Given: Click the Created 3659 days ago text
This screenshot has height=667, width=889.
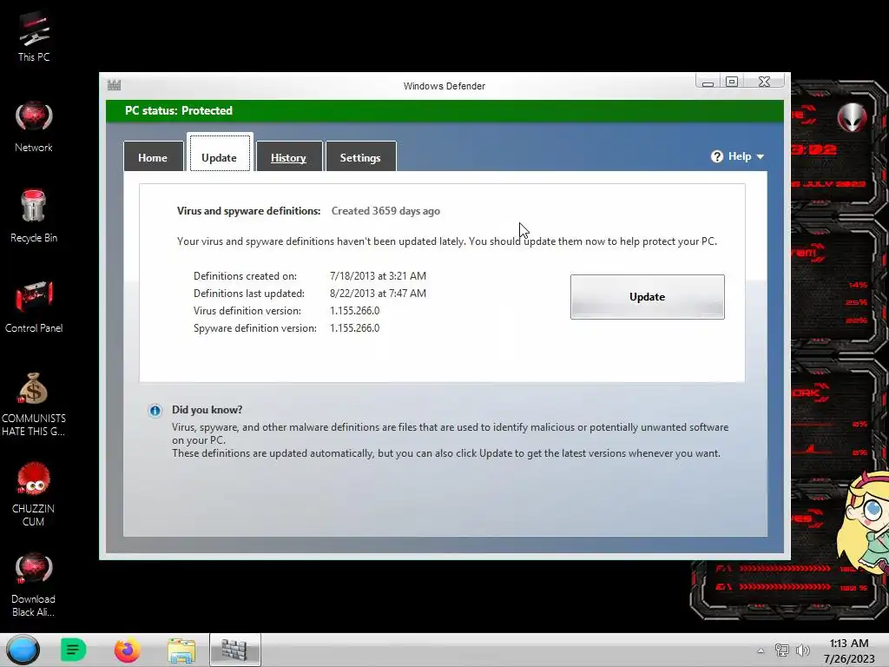Looking at the screenshot, I should pos(385,211).
